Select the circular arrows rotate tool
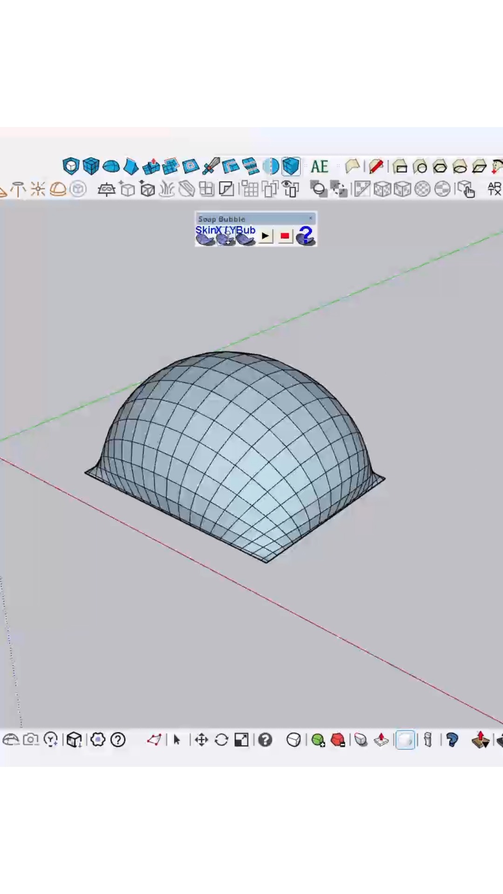The height and width of the screenshot is (894, 503). coord(221,740)
